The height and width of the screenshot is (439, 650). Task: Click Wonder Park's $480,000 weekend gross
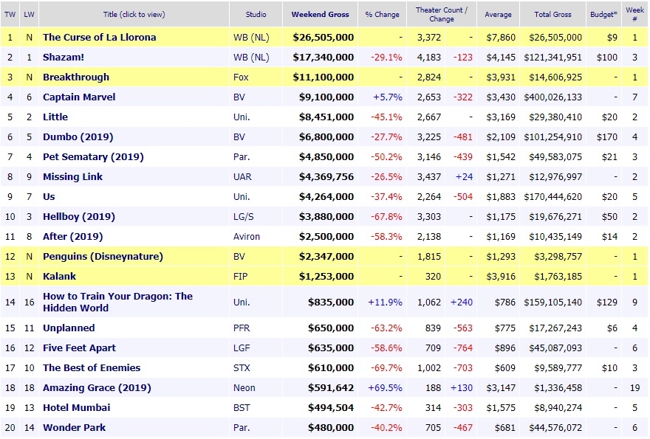(x=331, y=427)
